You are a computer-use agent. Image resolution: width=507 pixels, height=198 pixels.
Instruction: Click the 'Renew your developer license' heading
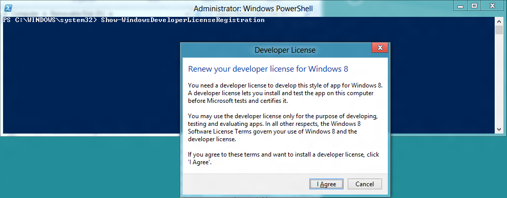coord(268,69)
